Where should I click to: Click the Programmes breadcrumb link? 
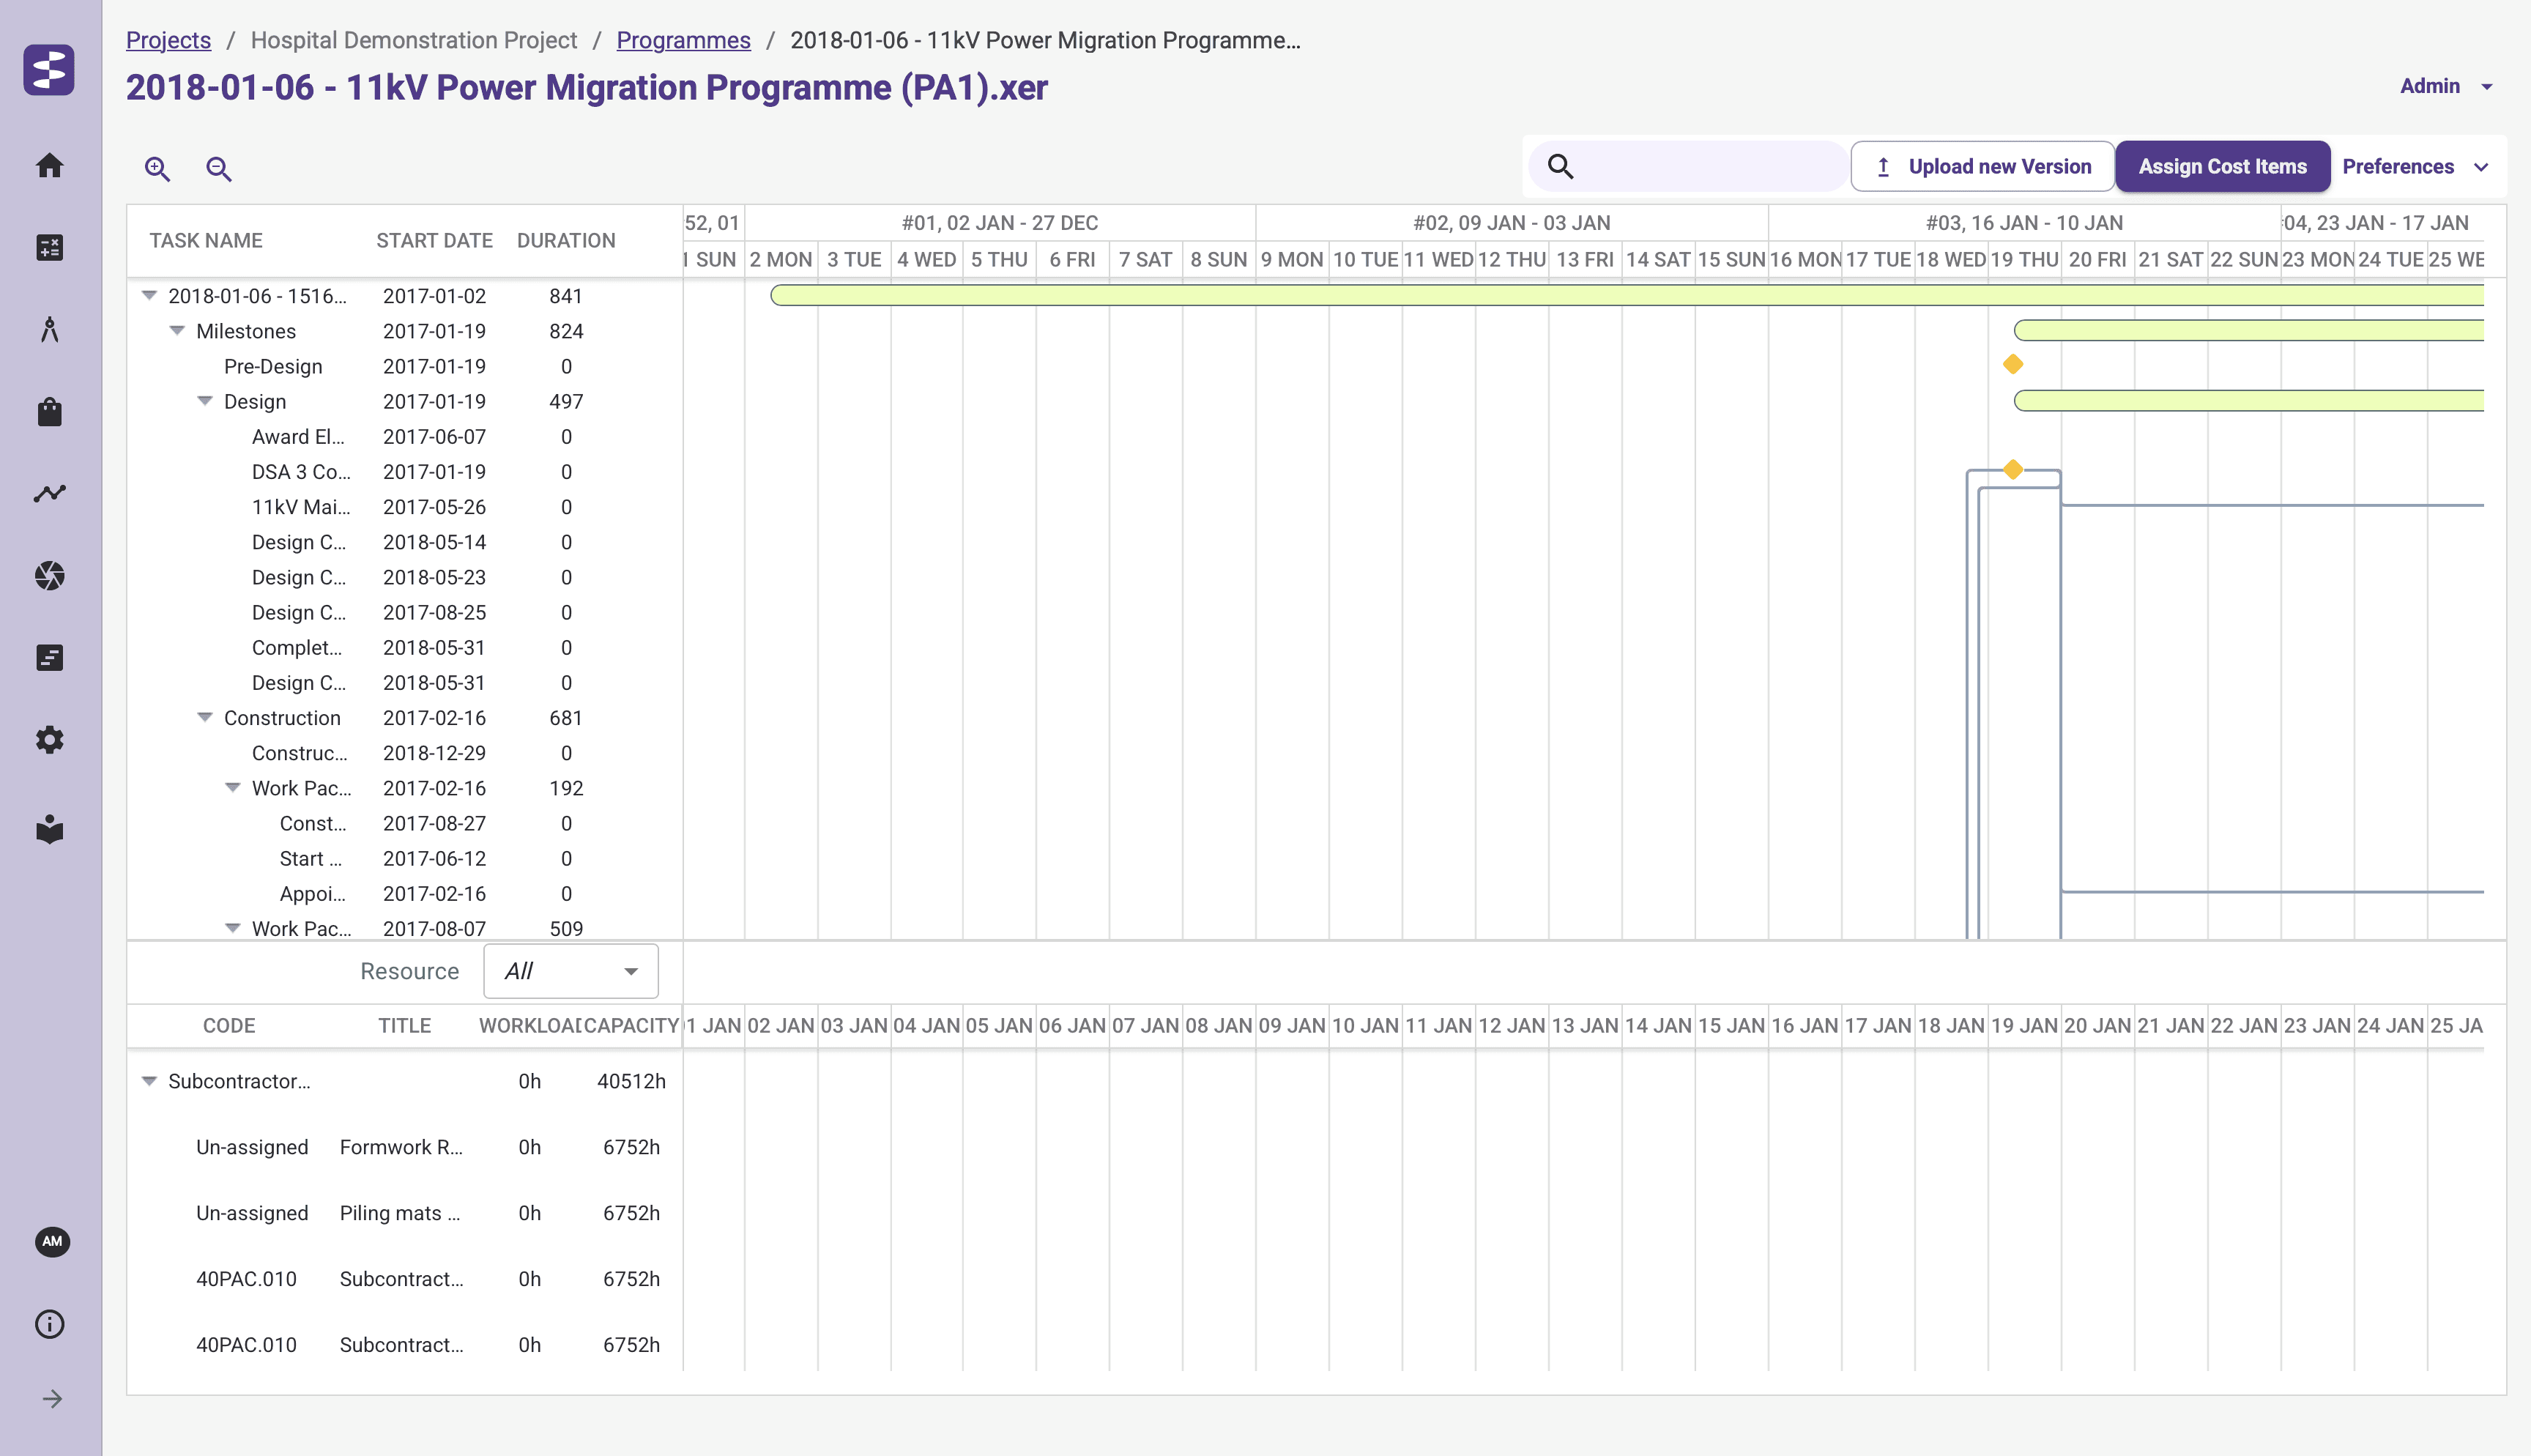coord(683,40)
